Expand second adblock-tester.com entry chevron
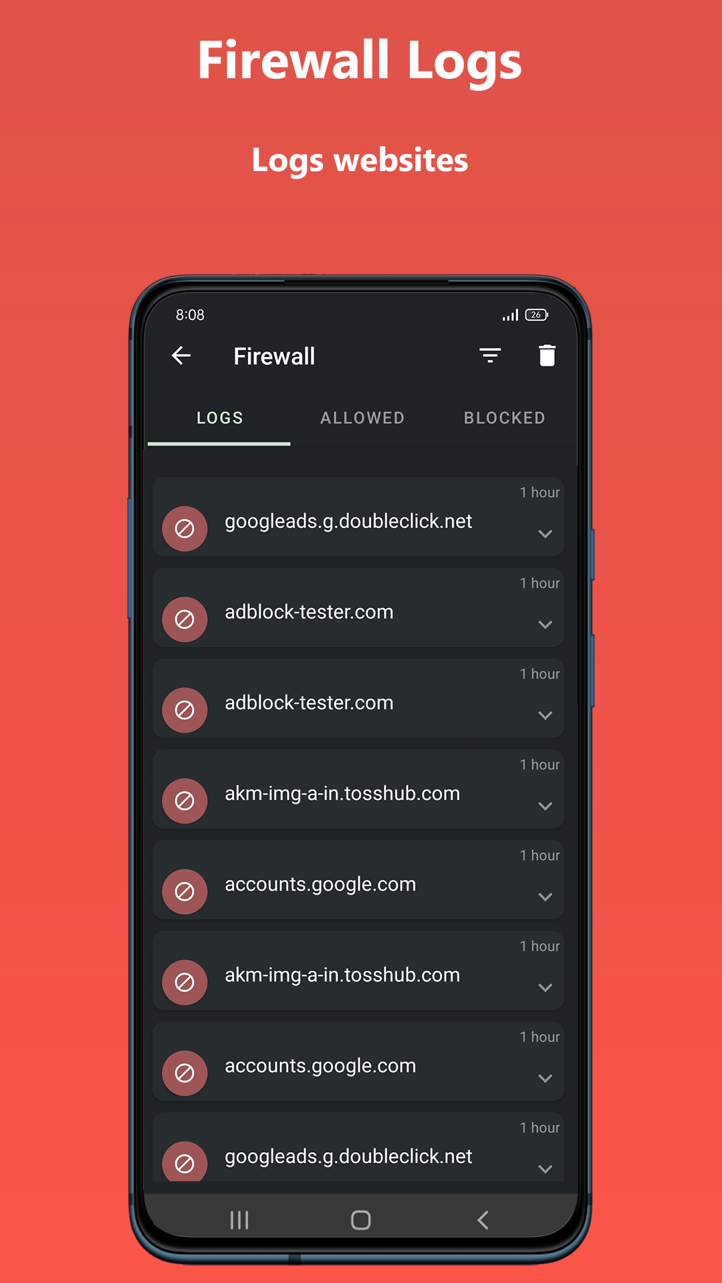Screen dimensions: 722x1283 pos(546,715)
